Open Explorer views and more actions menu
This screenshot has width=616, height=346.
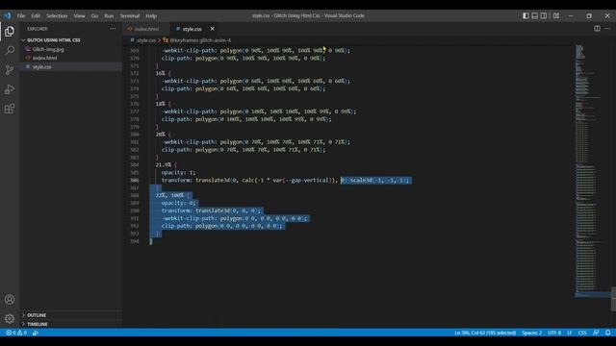(x=113, y=29)
